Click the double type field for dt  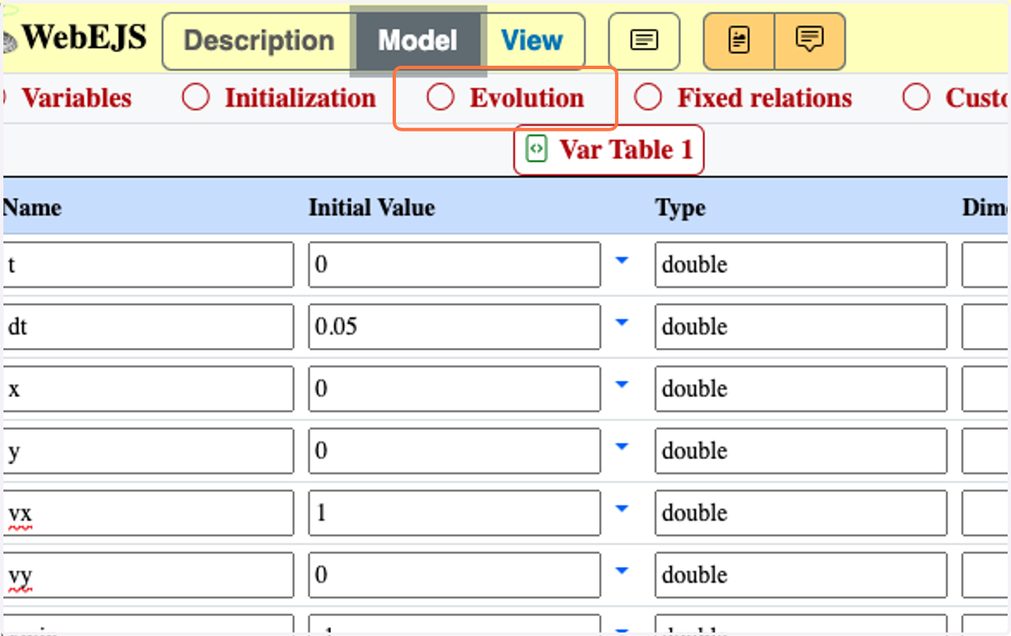[801, 327]
